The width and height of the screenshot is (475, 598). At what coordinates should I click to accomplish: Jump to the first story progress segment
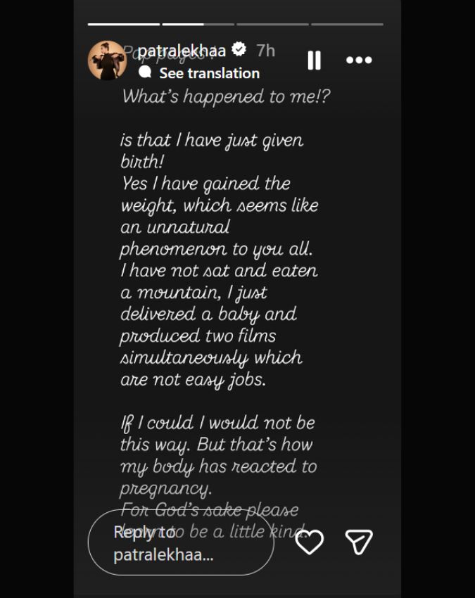point(124,25)
